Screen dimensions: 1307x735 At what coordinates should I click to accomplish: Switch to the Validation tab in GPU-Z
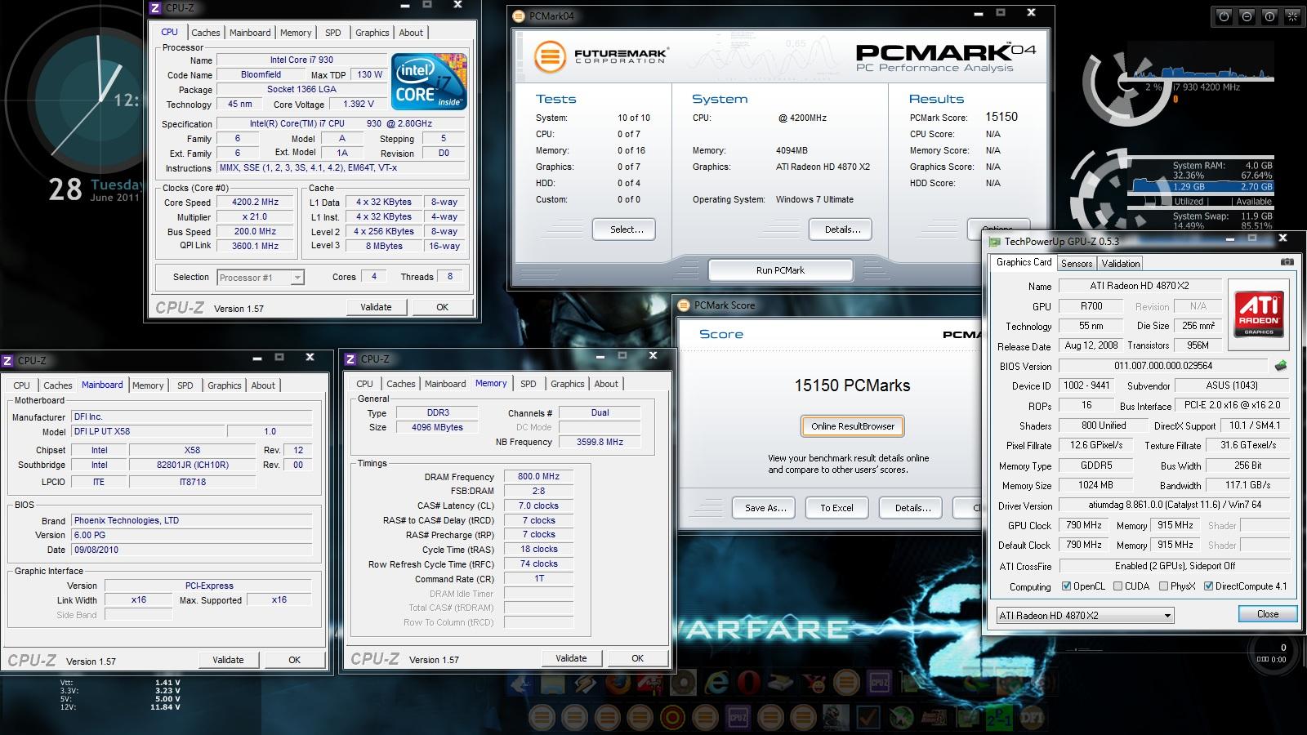tap(1120, 263)
